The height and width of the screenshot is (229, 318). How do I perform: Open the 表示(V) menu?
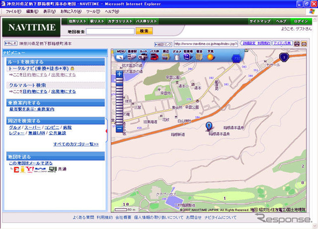click(x=49, y=11)
